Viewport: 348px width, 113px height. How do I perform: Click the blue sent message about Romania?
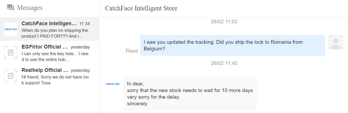232,45
